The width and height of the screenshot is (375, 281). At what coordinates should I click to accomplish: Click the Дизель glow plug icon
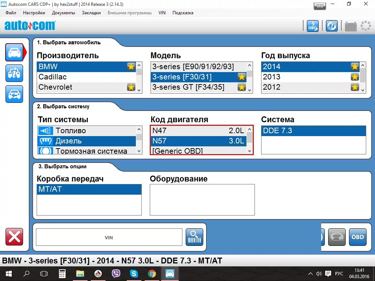tap(45, 141)
